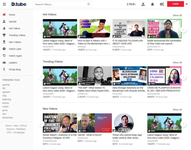The image size is (191, 150).
Task: Select the gaming trending tag
Action: pos(6,85)
